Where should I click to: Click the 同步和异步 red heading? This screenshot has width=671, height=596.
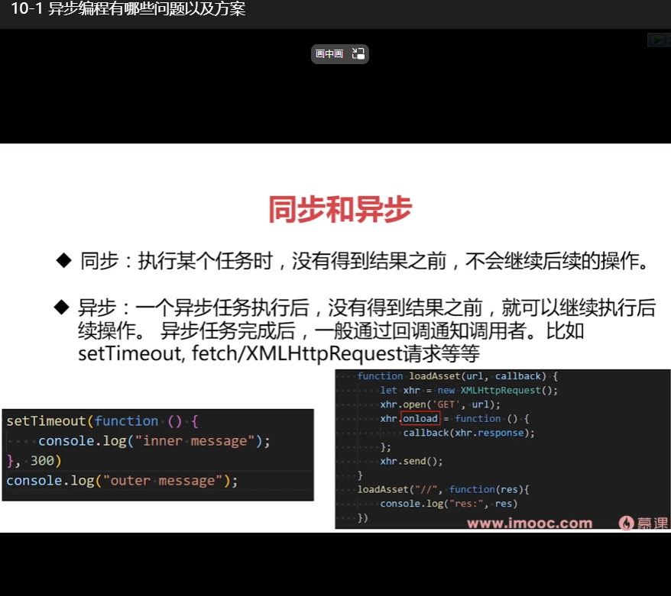click(341, 206)
